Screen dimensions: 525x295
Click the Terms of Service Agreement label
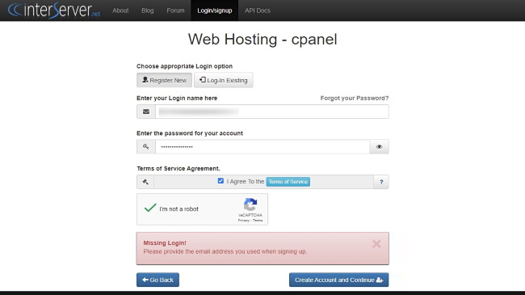[178, 169]
